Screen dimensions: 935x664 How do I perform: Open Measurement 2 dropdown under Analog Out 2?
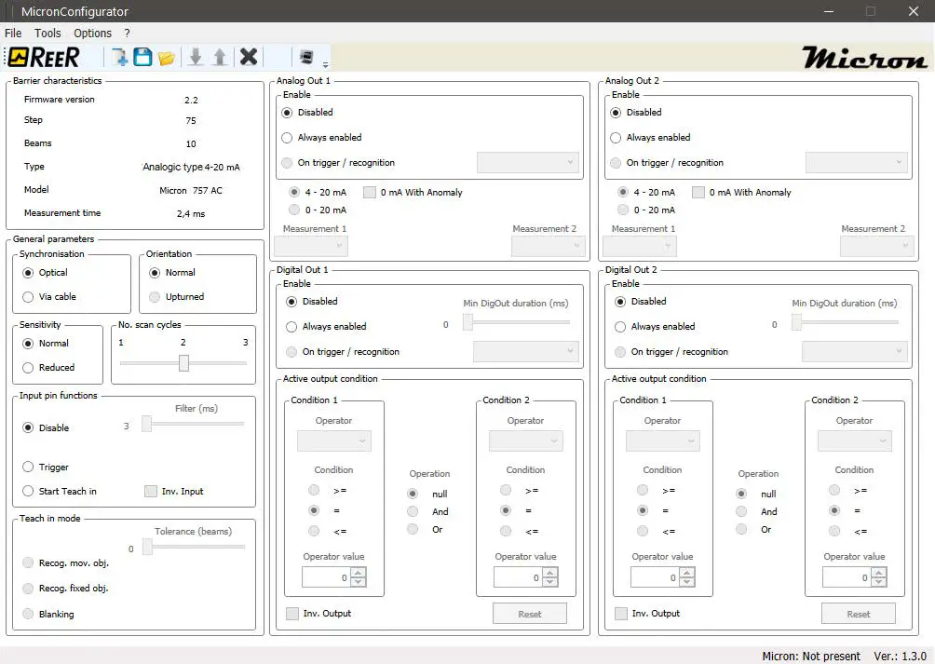(x=876, y=247)
